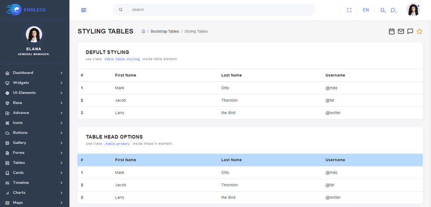Screen dimensions: 431x207
Task: Open the Forms menu item
Action: (35, 153)
